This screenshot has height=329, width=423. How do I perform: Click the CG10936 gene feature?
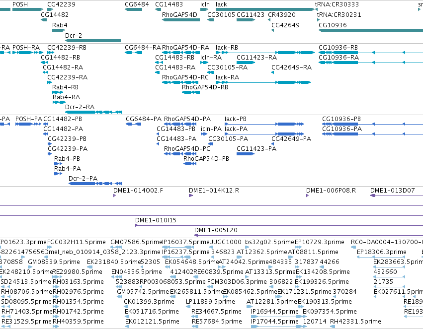click(371, 30)
